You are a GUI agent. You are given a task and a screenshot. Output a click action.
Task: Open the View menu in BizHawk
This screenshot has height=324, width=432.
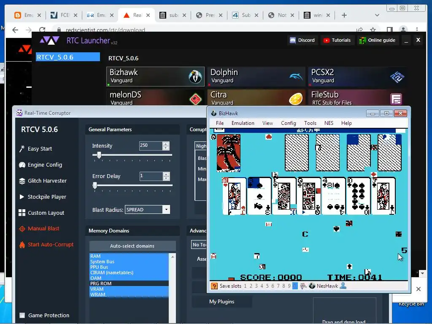267,123
